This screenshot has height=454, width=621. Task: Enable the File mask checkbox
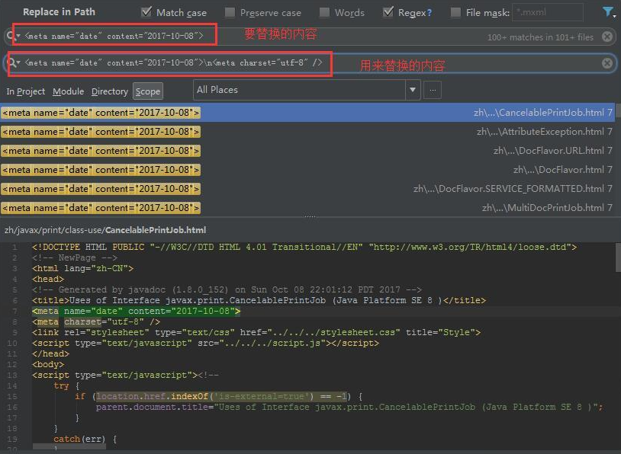click(456, 13)
